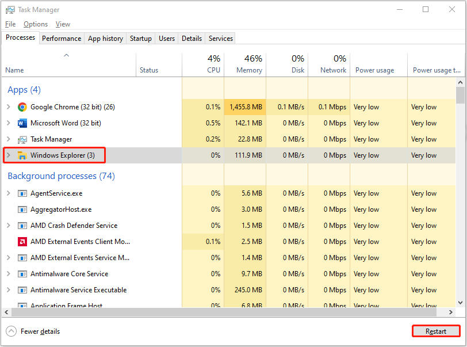
Task: Sort processes by the Memory column
Action: coord(248,70)
